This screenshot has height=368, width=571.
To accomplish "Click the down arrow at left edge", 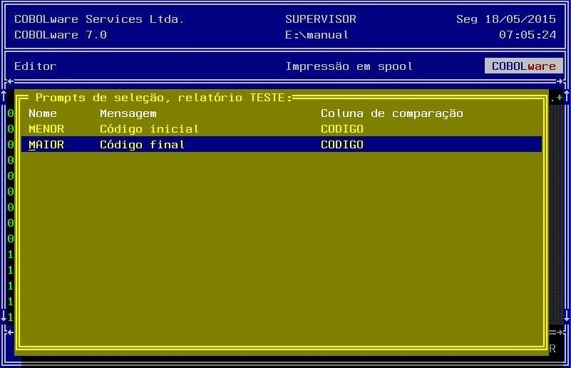I will point(4,315).
